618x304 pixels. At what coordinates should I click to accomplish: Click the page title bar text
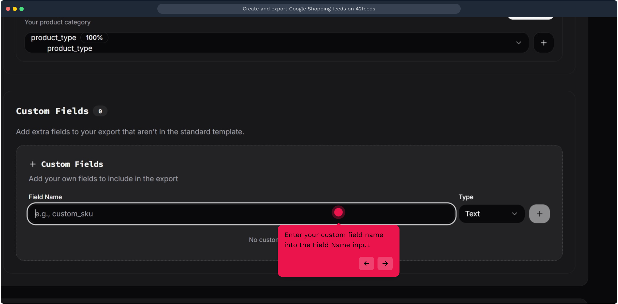pos(309,9)
